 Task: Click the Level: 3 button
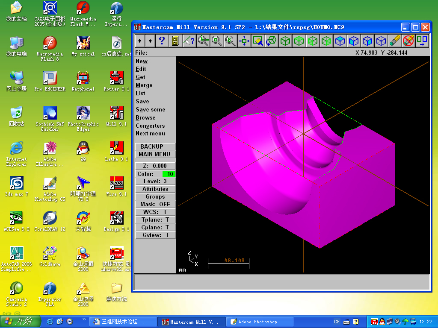pyautogui.click(x=155, y=181)
